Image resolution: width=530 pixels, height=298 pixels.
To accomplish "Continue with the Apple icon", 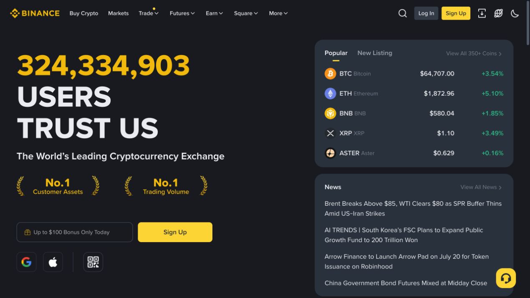I will tap(53, 262).
